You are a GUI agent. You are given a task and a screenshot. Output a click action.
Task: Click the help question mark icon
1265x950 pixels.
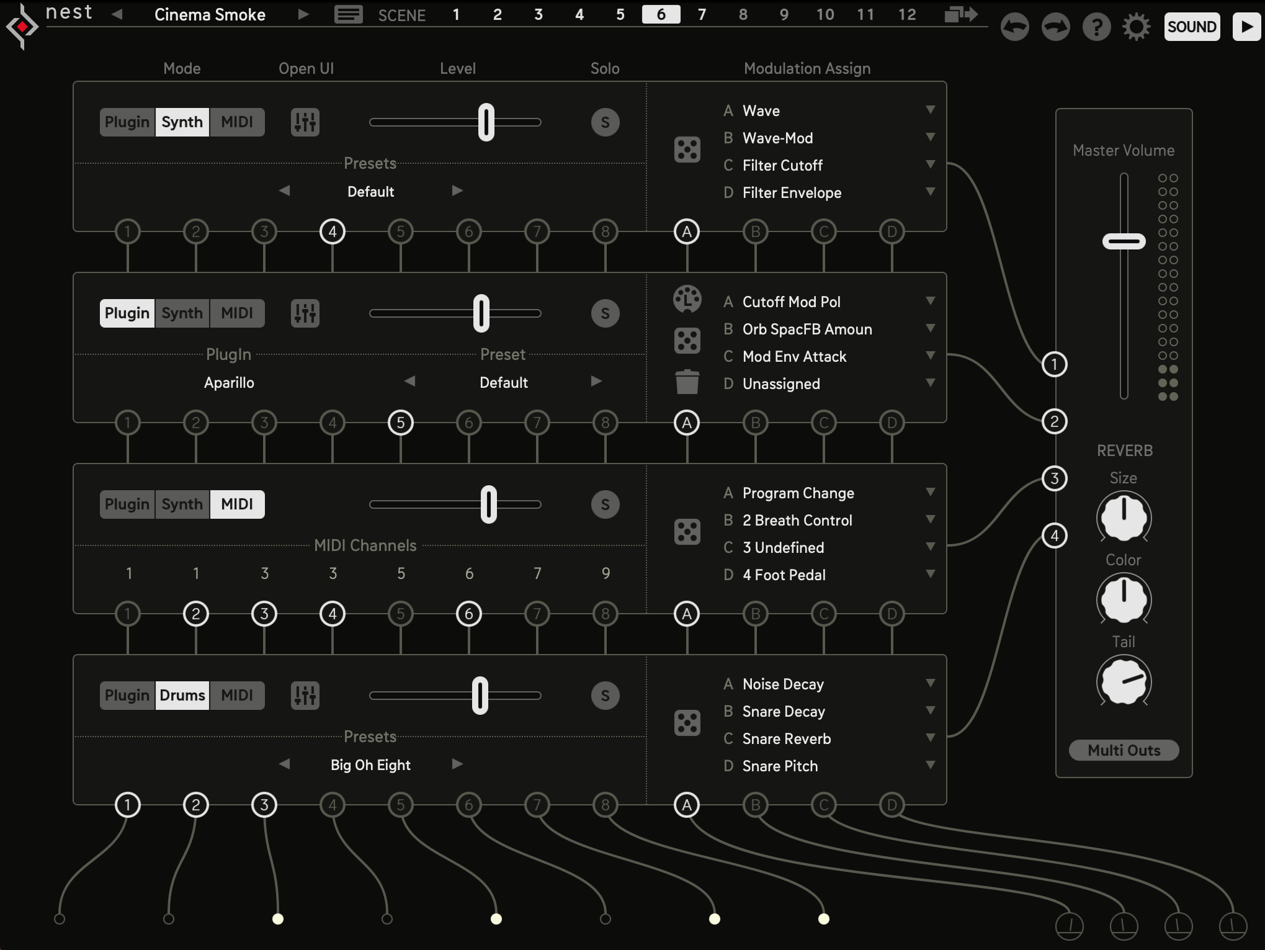[1096, 27]
